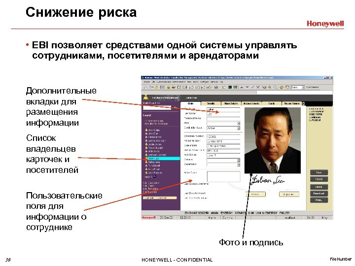Select the Main tab
The image size is (355, 266).
coord(191,103)
